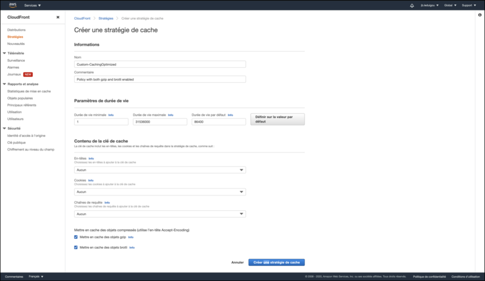Image resolution: width=485 pixels, height=281 pixels.
Task: Open the jb.leduigou account menu
Action: tap(430, 5)
